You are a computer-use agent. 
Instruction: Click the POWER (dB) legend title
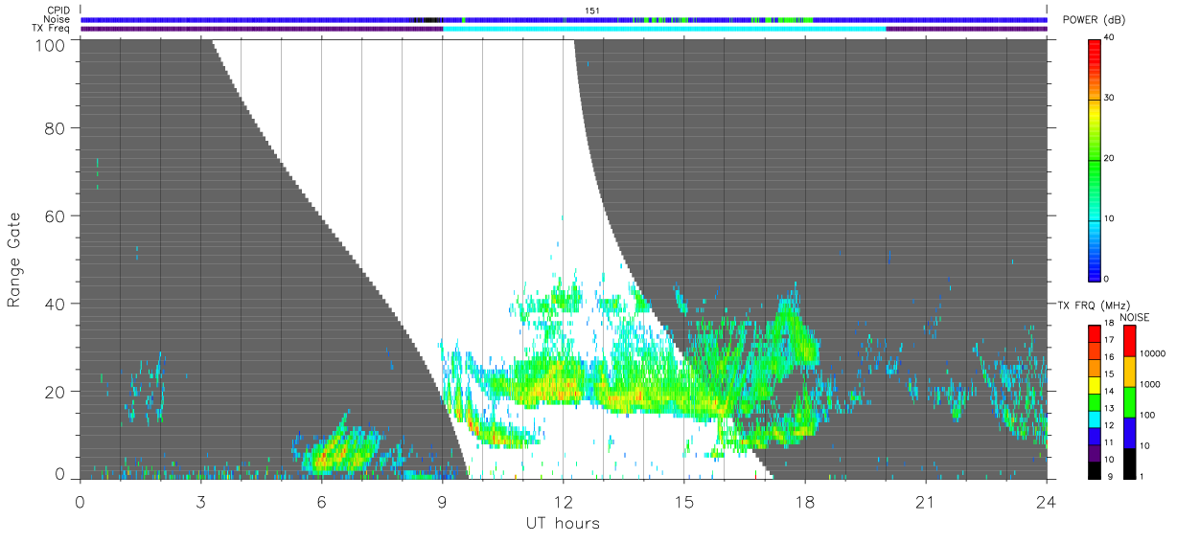[x=1095, y=20]
